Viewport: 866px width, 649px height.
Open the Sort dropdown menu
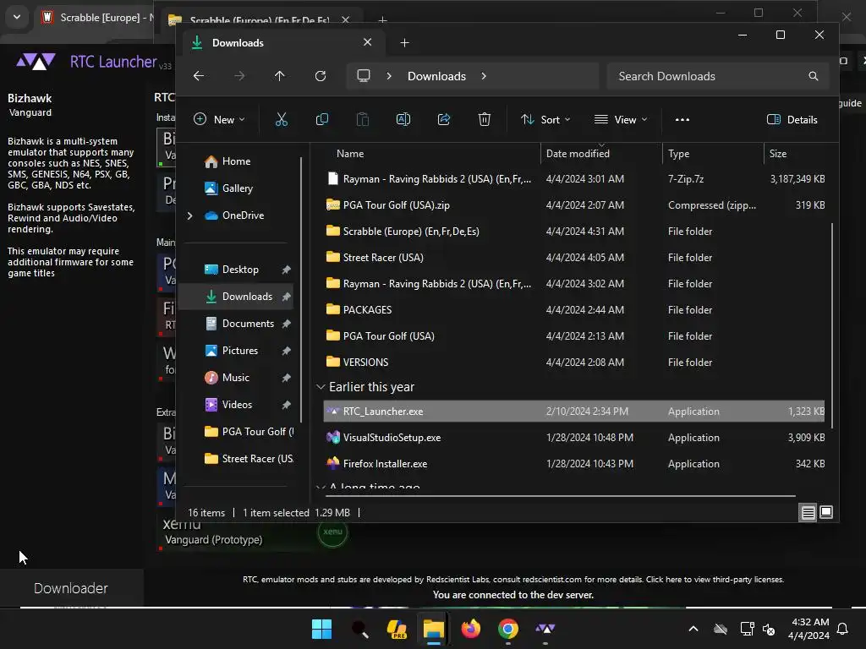[x=545, y=119]
